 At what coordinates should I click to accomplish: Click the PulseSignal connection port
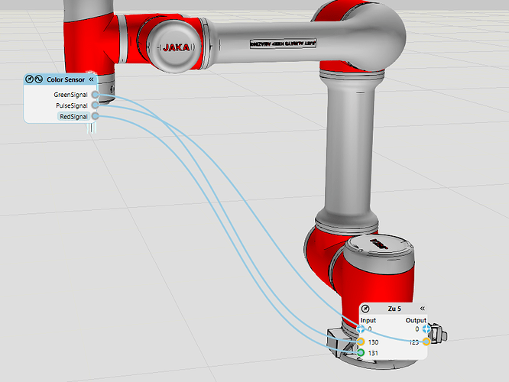pos(95,105)
